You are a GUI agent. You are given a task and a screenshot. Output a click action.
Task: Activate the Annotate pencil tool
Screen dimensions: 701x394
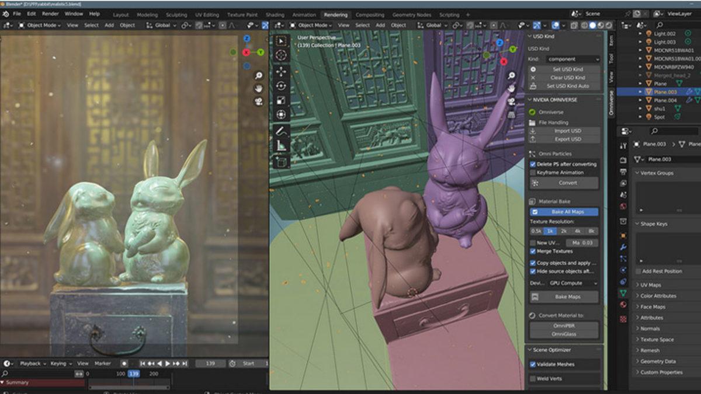coord(281,131)
